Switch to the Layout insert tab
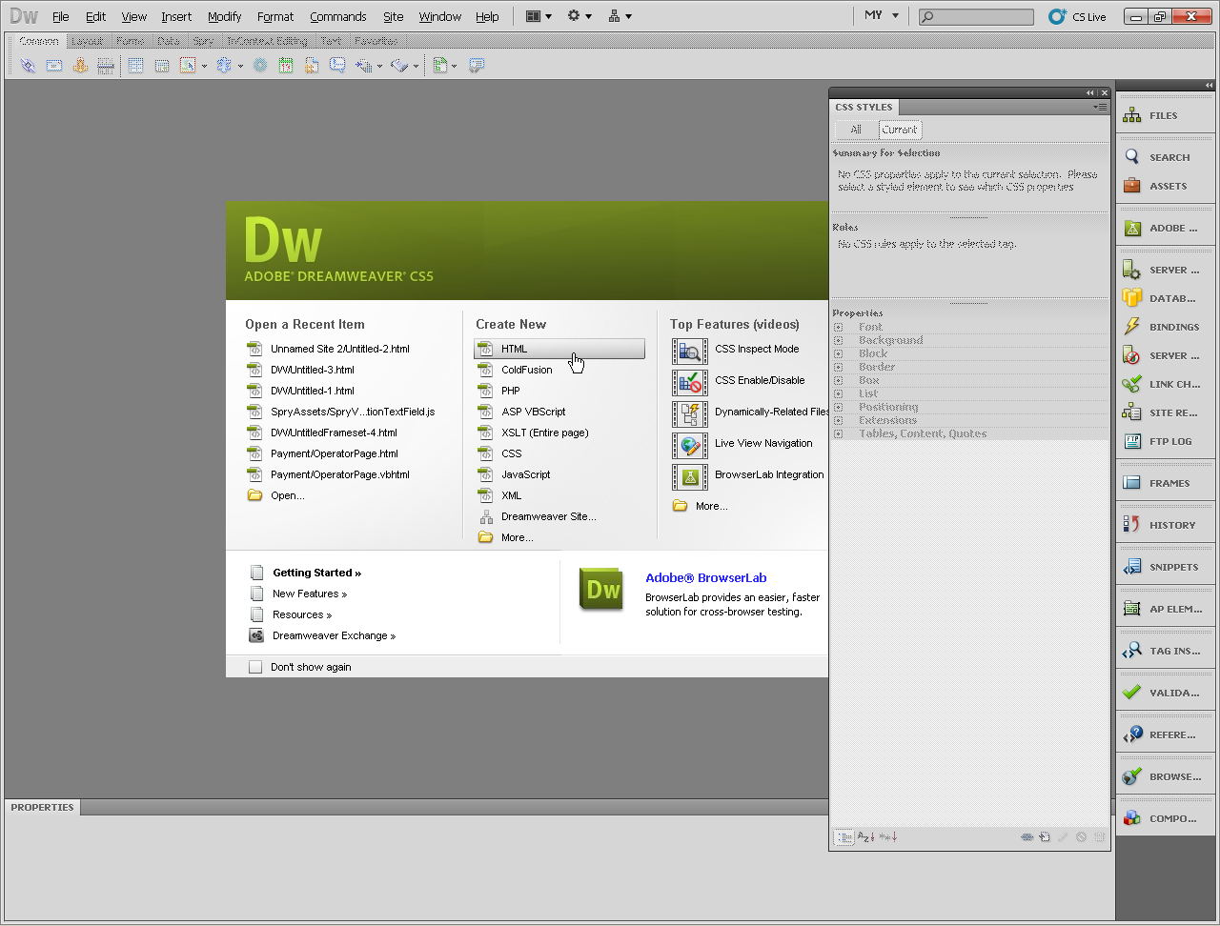1220x926 pixels. coord(87,41)
